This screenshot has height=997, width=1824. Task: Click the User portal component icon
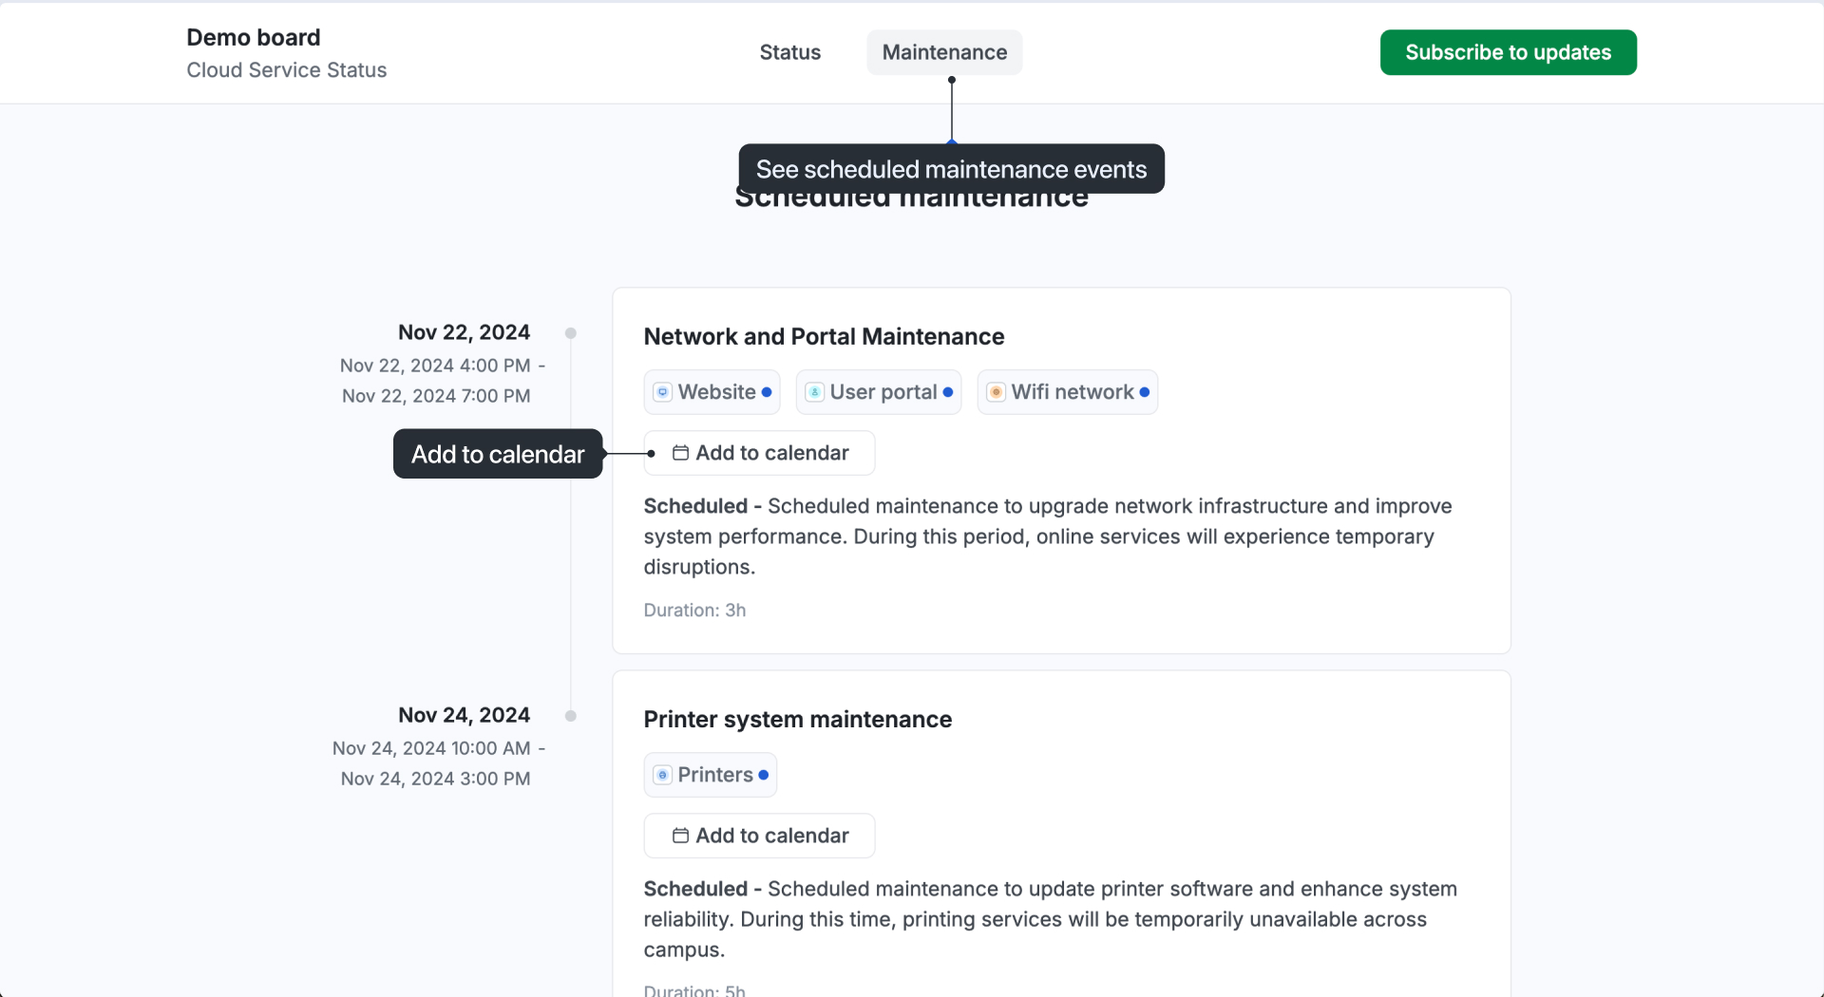pos(814,392)
